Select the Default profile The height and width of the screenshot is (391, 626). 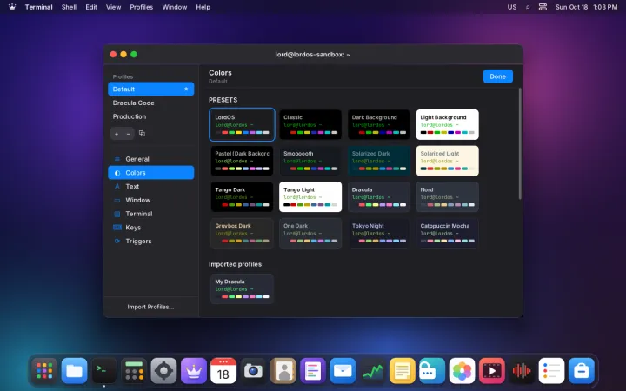point(151,89)
